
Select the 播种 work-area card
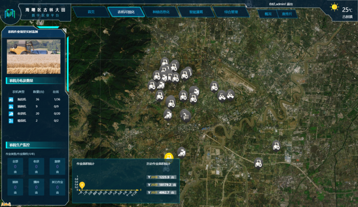pyautogui.click(x=36, y=187)
